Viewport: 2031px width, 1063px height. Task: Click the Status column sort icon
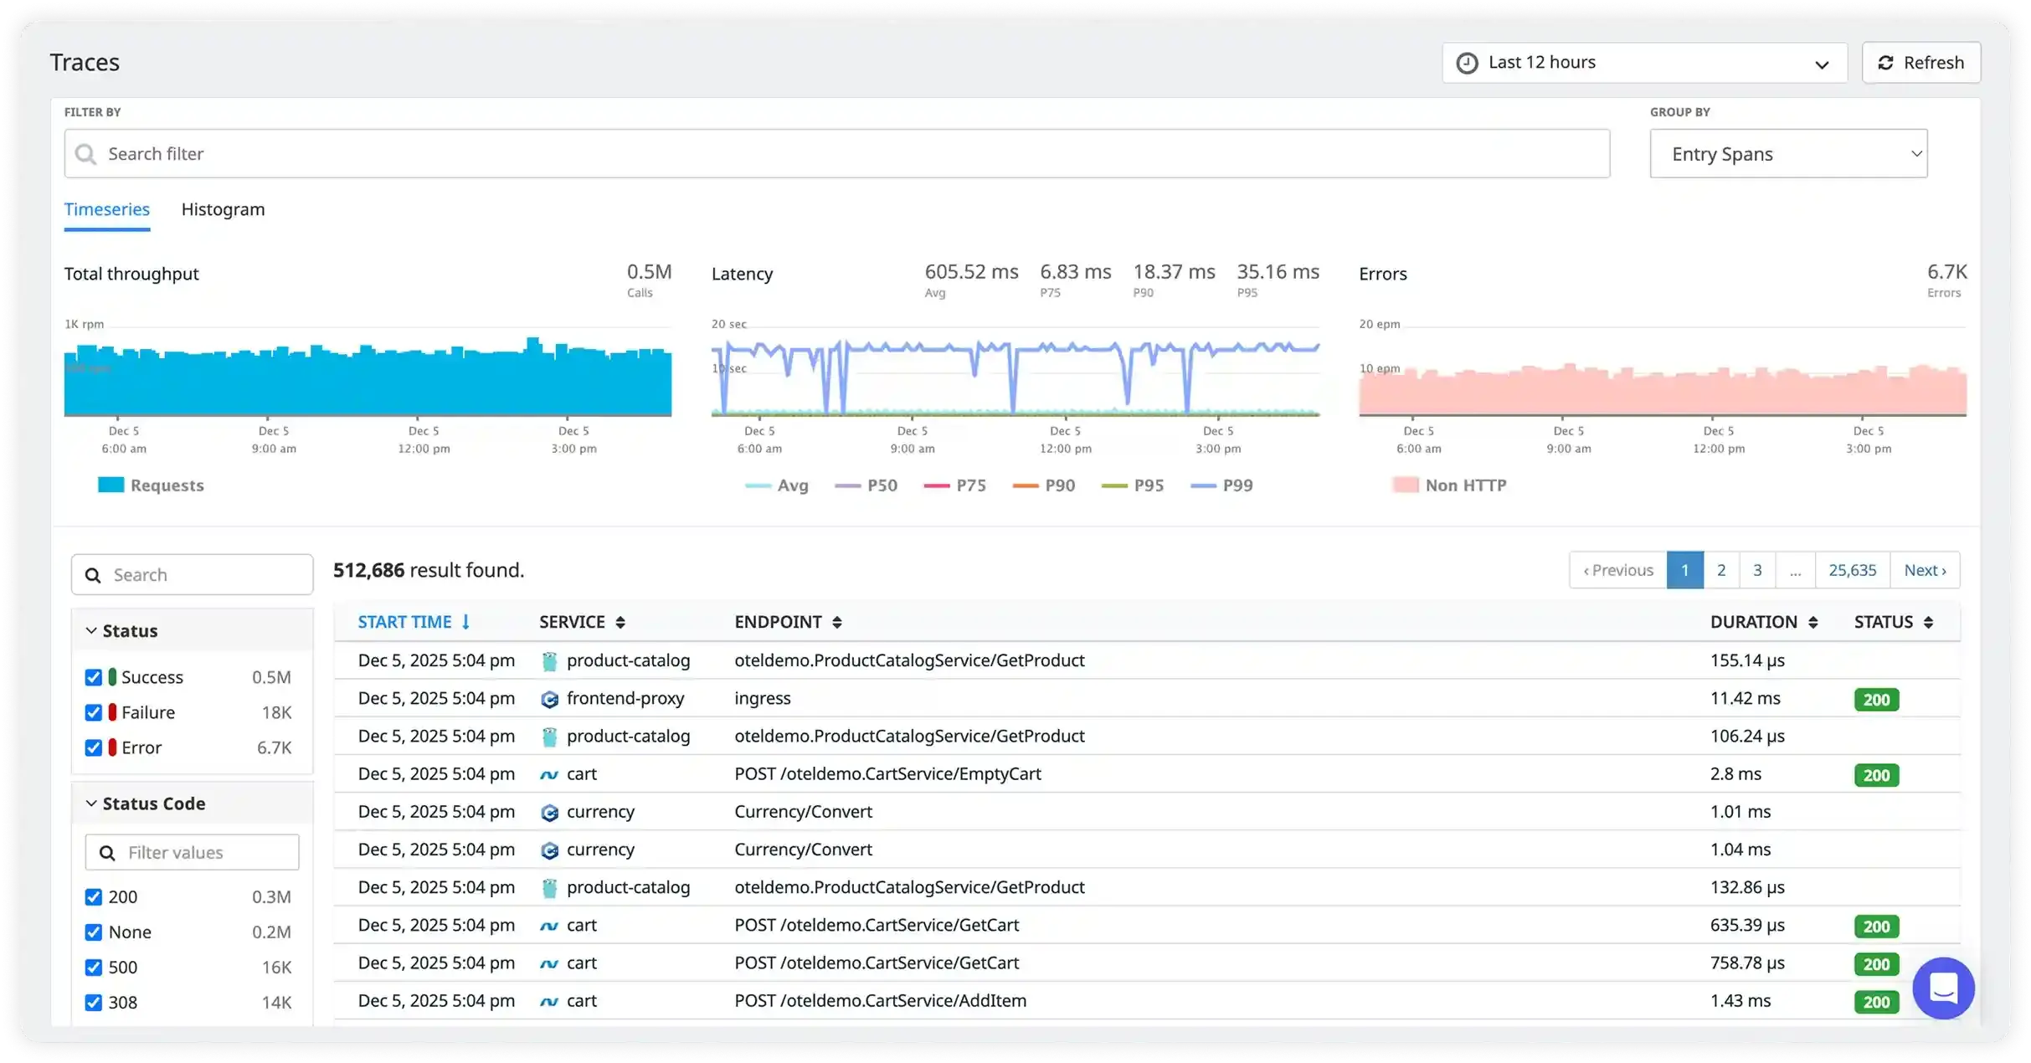[1928, 622]
